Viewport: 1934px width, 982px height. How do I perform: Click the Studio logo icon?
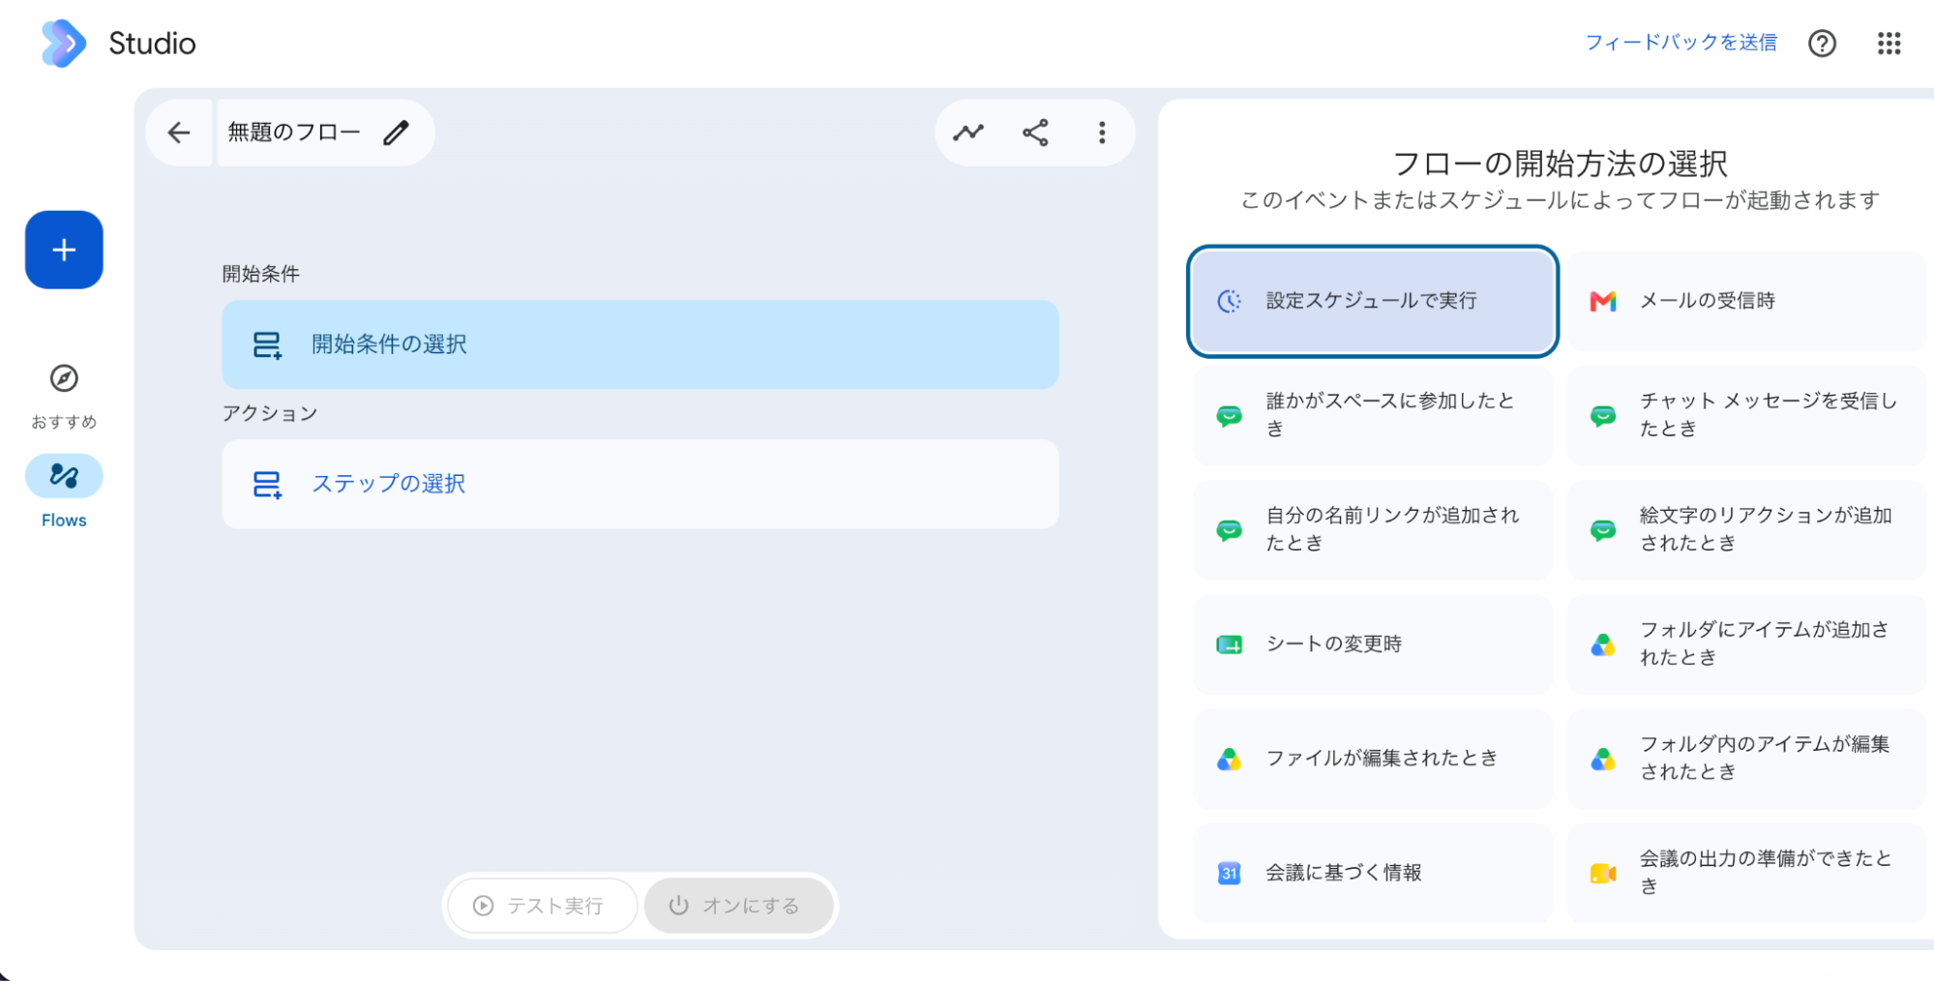point(64,44)
